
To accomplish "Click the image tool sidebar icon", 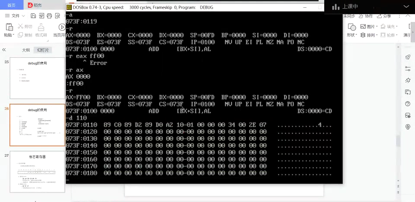I will click(x=408, y=115).
